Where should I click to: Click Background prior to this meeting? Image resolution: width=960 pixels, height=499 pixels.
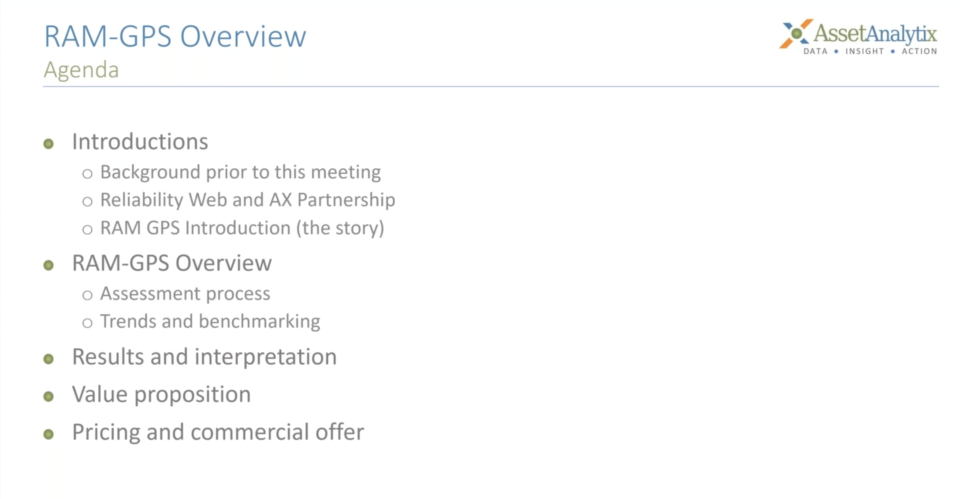pyautogui.click(x=240, y=172)
